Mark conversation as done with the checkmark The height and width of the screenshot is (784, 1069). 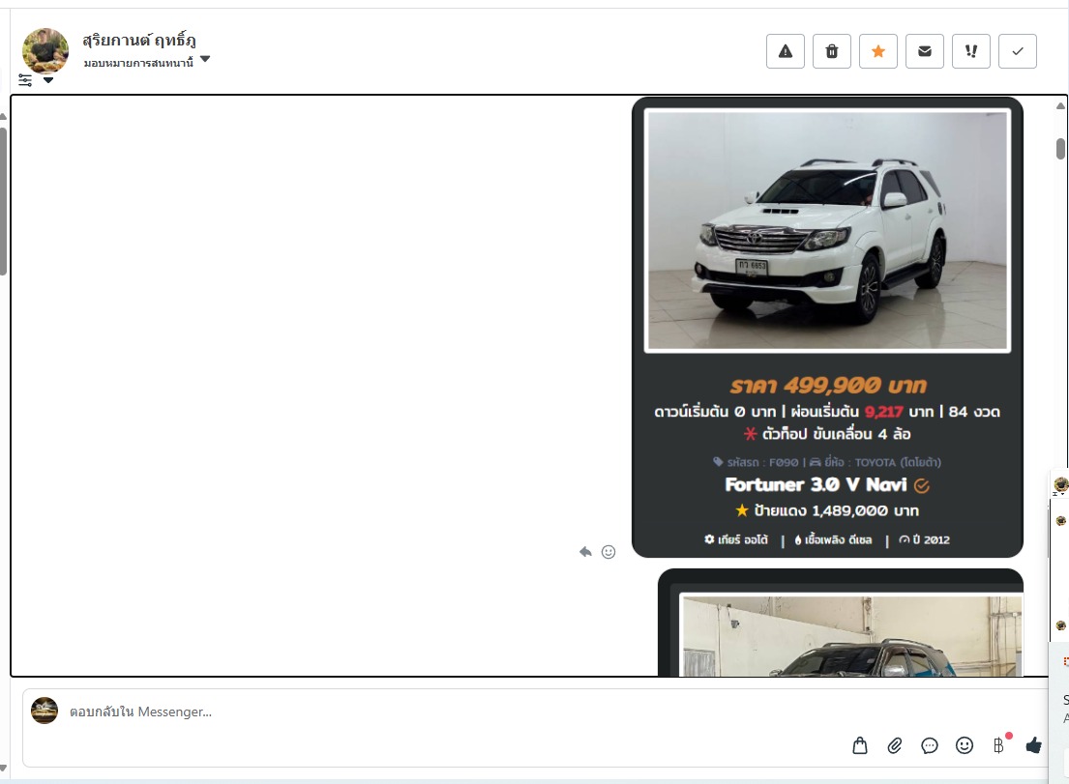[x=1017, y=51]
